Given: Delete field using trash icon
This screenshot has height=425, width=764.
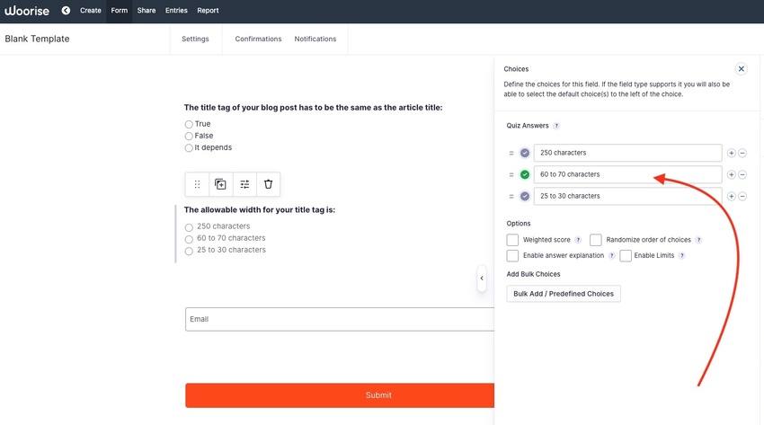Looking at the screenshot, I should 268,184.
